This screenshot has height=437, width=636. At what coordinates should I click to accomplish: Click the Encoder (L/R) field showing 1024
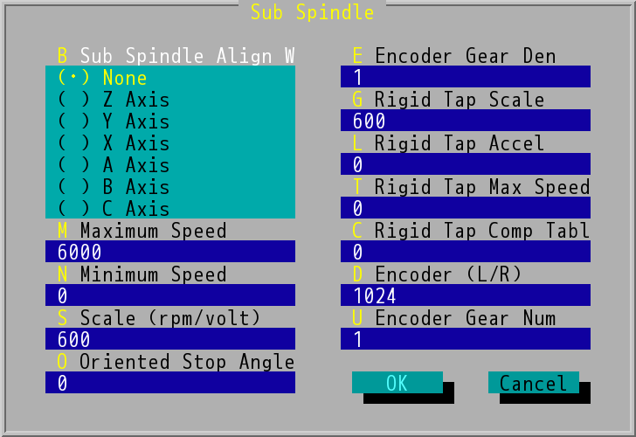pos(466,295)
